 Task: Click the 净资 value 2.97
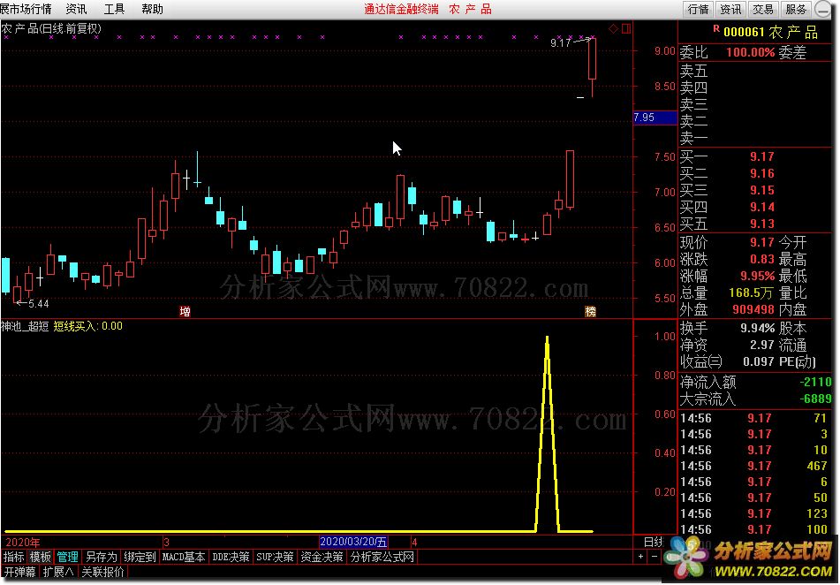point(761,345)
